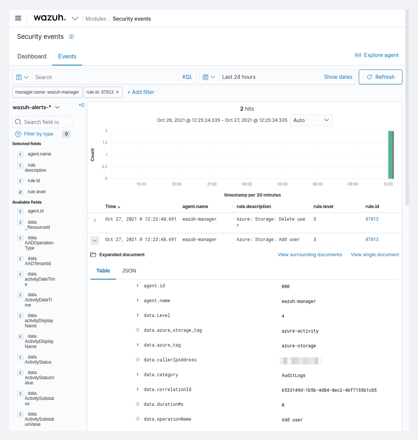
Task: Click View surrounding documents
Action: pyautogui.click(x=310, y=254)
